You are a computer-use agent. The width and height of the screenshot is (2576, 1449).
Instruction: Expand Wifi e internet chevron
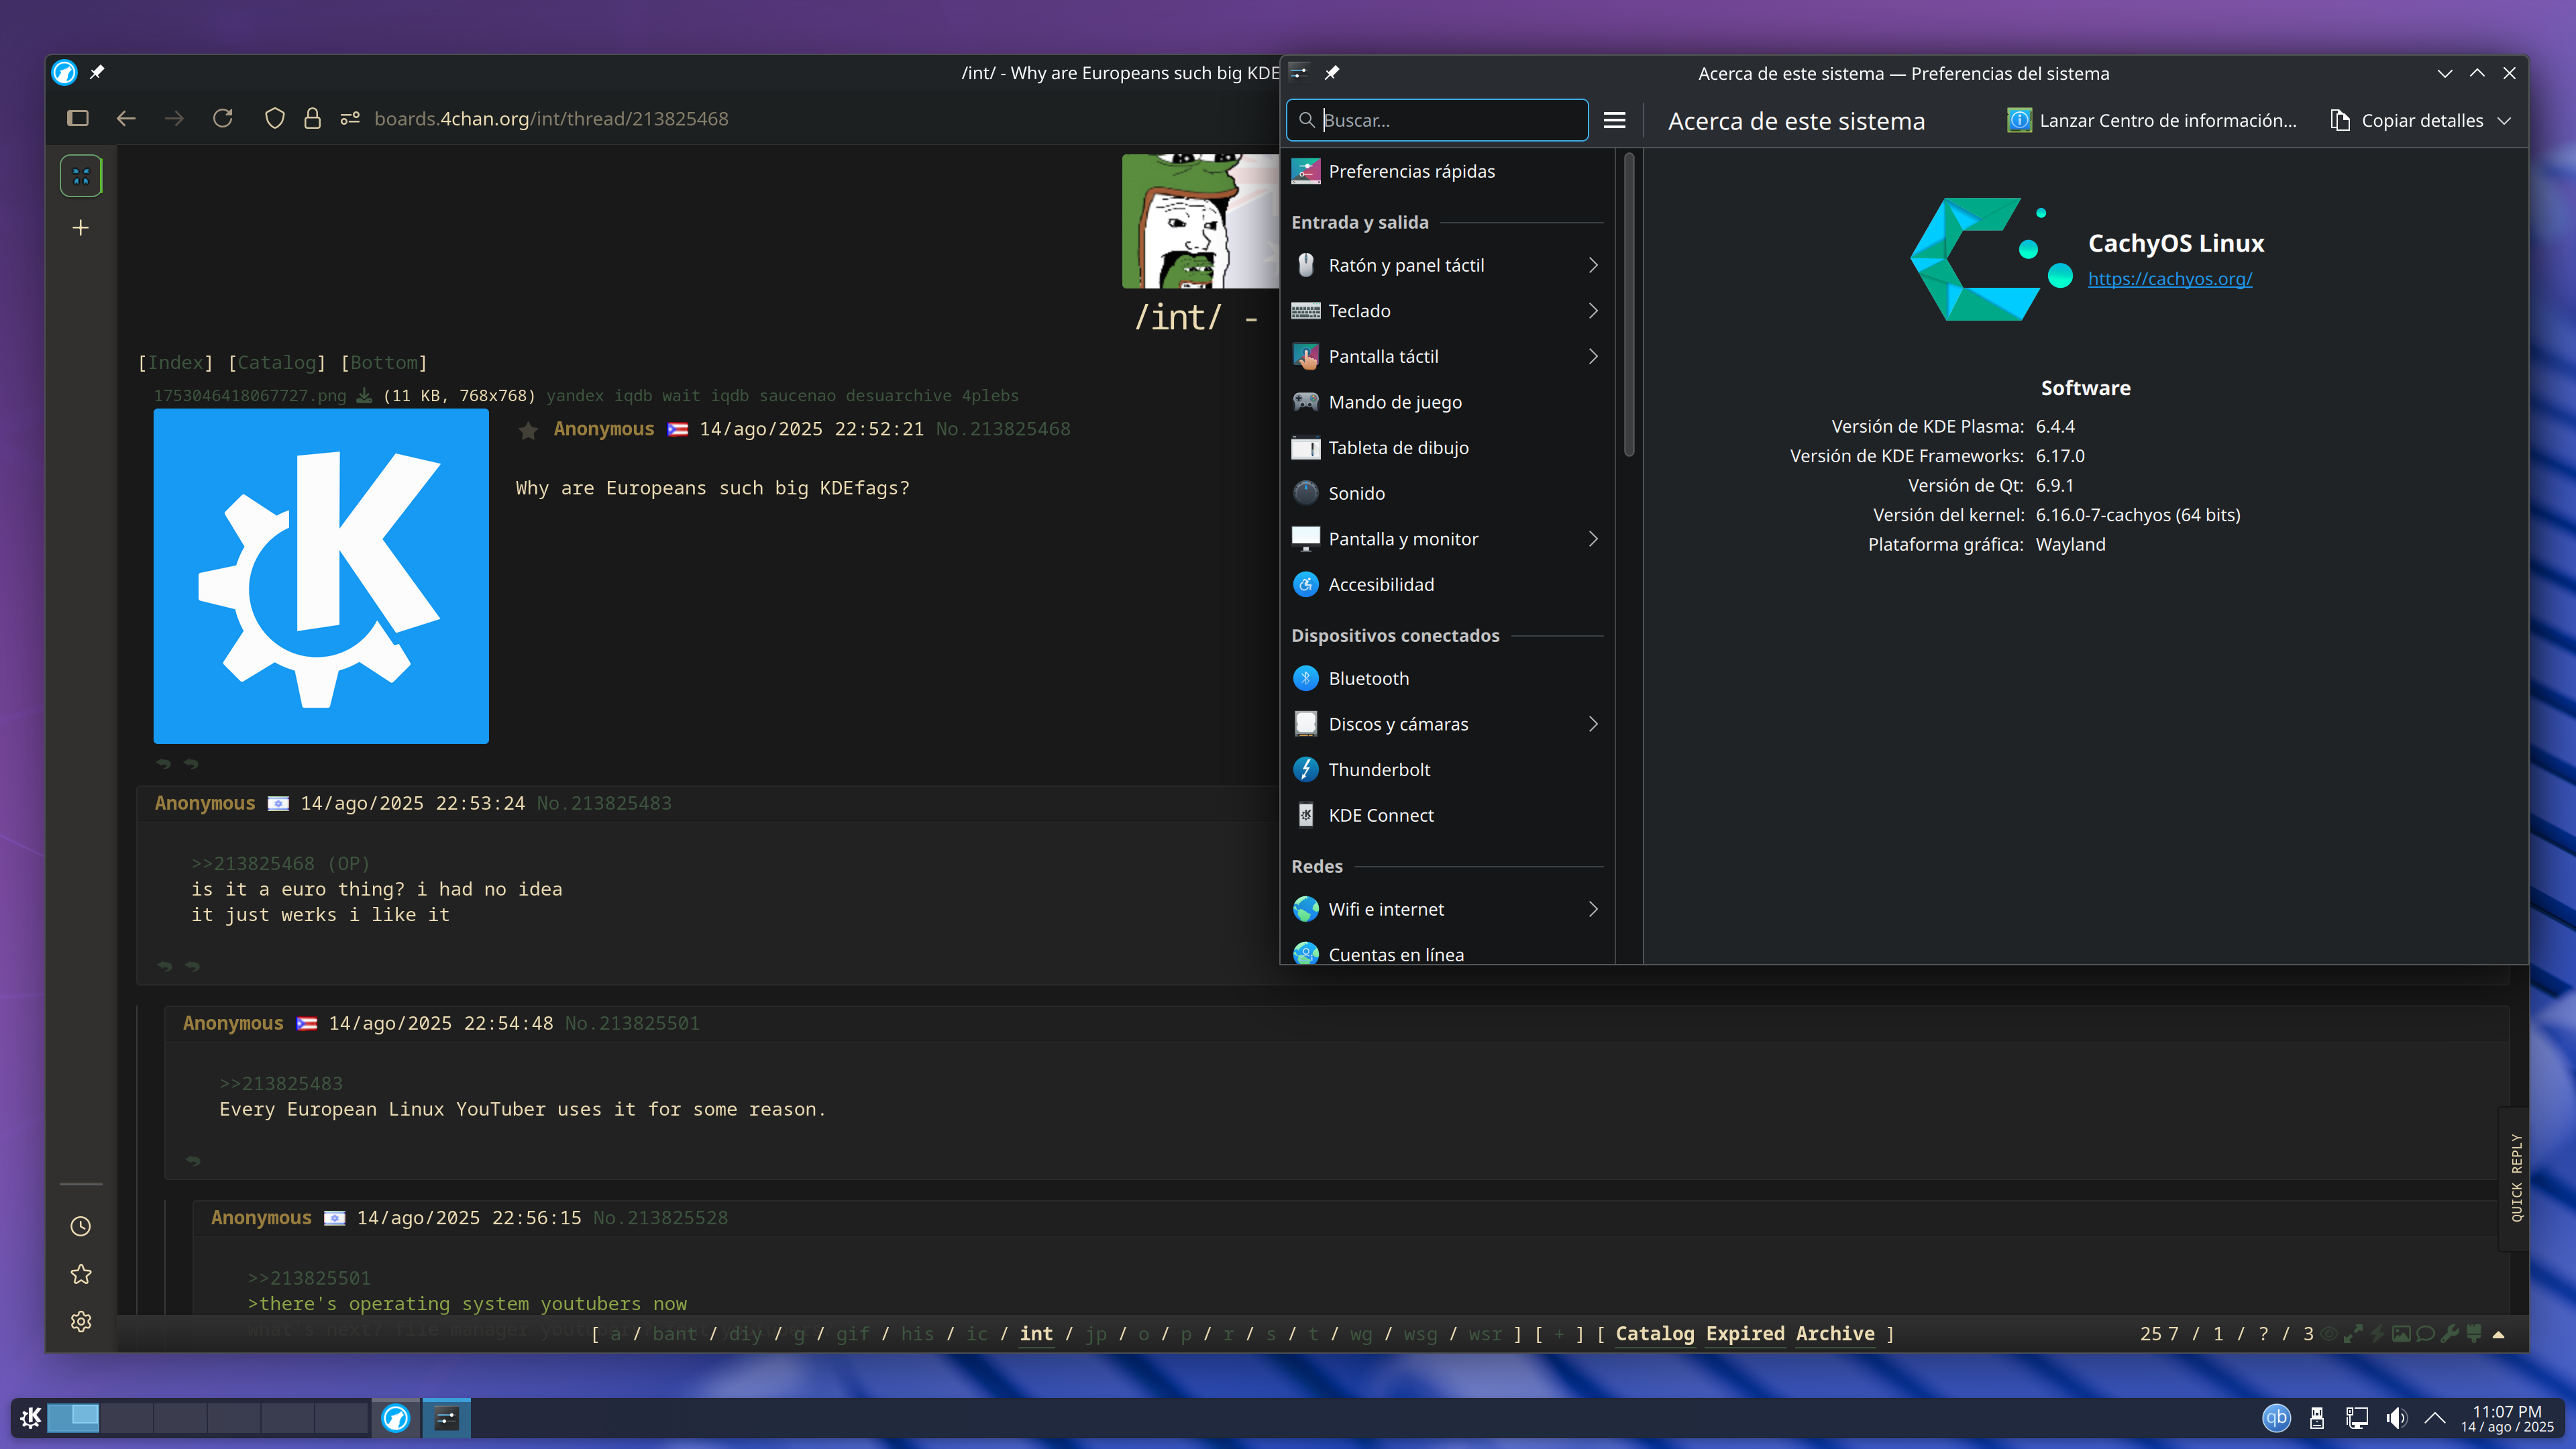[x=1593, y=909]
